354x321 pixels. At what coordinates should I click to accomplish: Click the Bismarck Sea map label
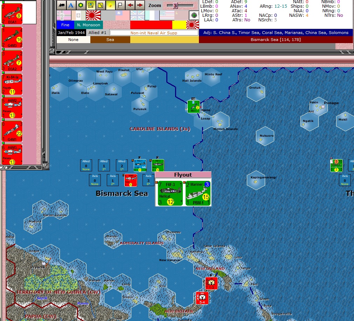point(122,193)
